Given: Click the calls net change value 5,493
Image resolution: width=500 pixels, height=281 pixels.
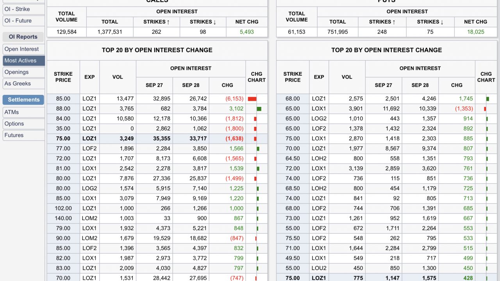Looking at the screenshot, I should tap(246, 32).
